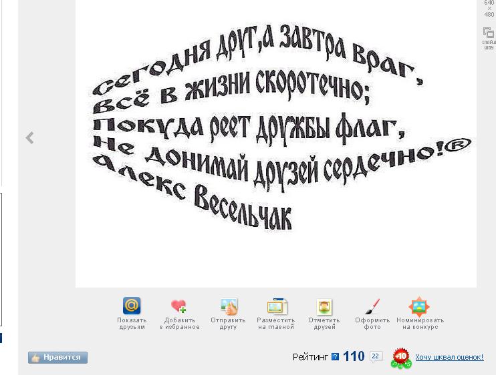Click the 'Оформить фото' text label
The width and height of the screenshot is (496, 375).
(x=372, y=324)
